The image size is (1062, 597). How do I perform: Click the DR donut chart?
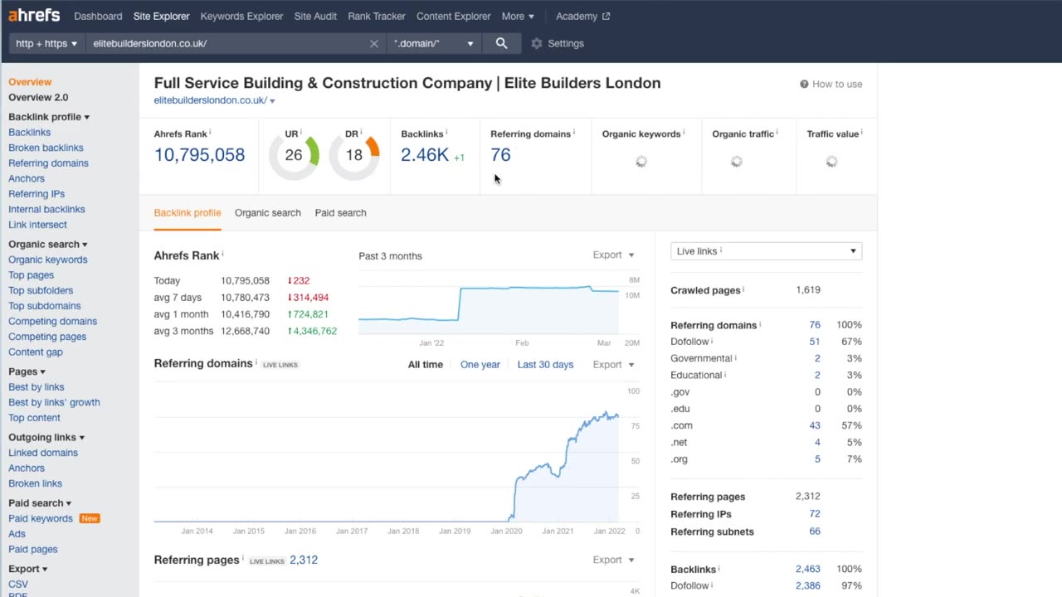point(354,154)
